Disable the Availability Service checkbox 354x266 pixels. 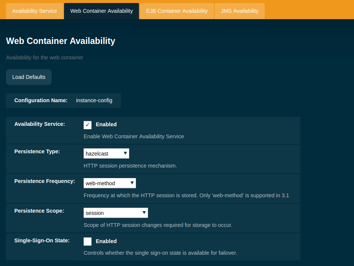pos(87,125)
